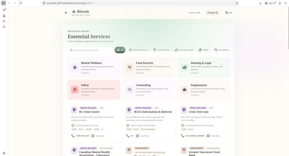Click the Counselling card headset icon

pyautogui.click(x=129, y=90)
